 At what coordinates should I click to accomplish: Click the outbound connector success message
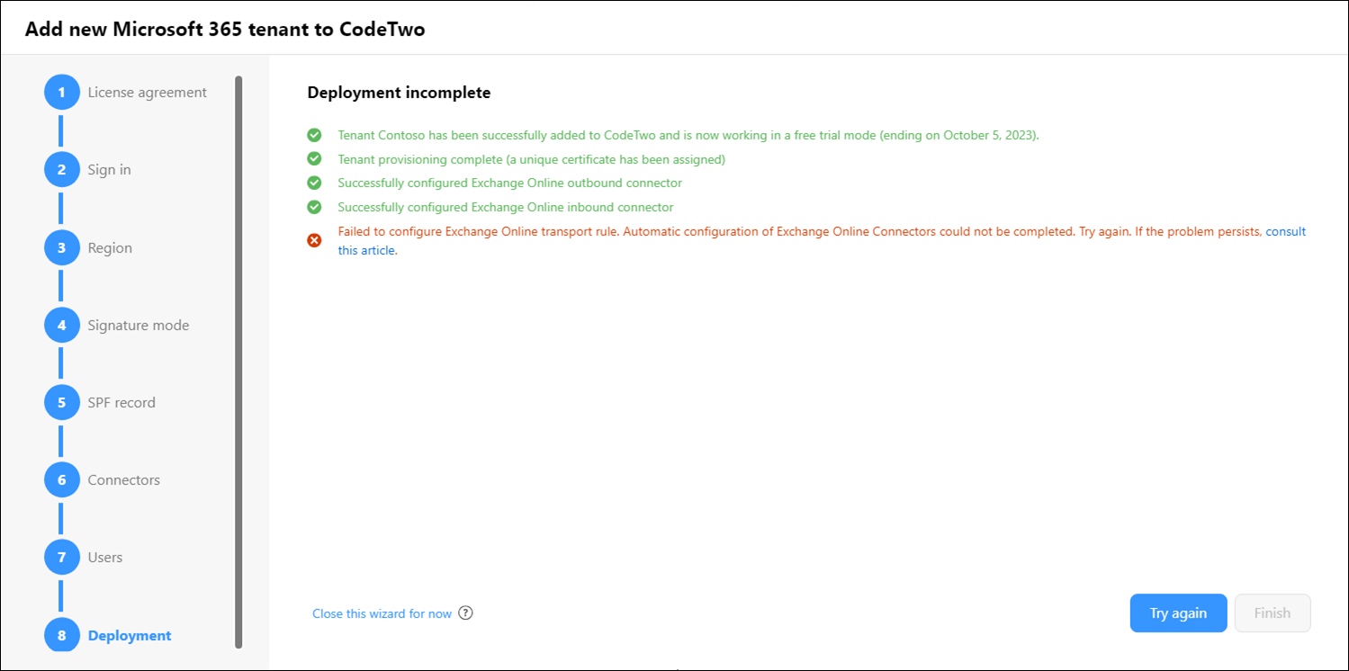coord(509,183)
